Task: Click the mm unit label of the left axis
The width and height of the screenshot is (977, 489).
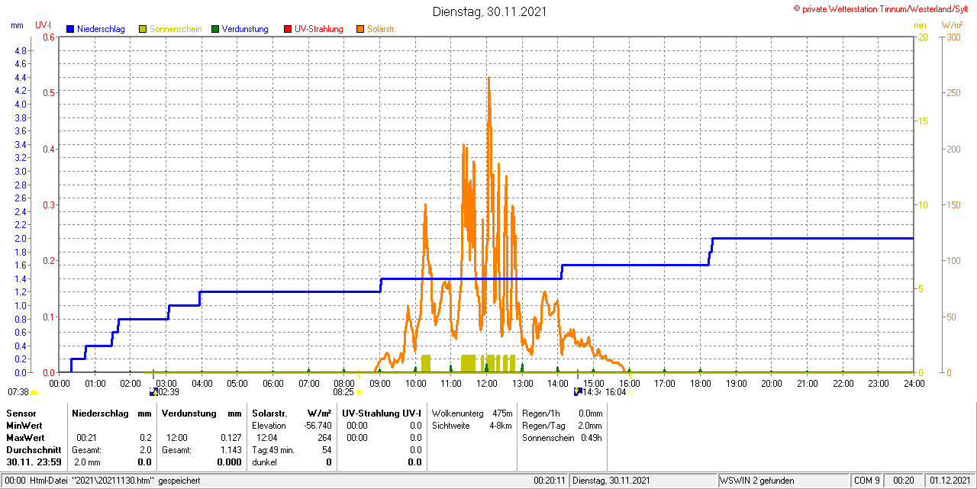Action: (x=18, y=25)
